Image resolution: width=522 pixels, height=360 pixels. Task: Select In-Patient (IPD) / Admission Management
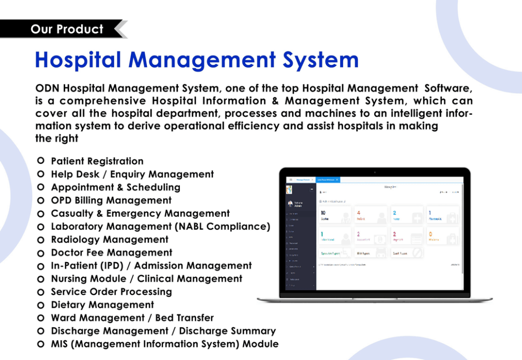click(x=151, y=266)
